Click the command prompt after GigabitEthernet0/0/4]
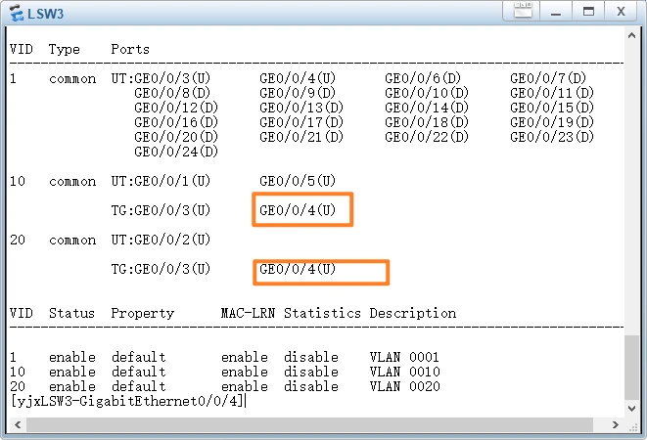 tap(245, 401)
